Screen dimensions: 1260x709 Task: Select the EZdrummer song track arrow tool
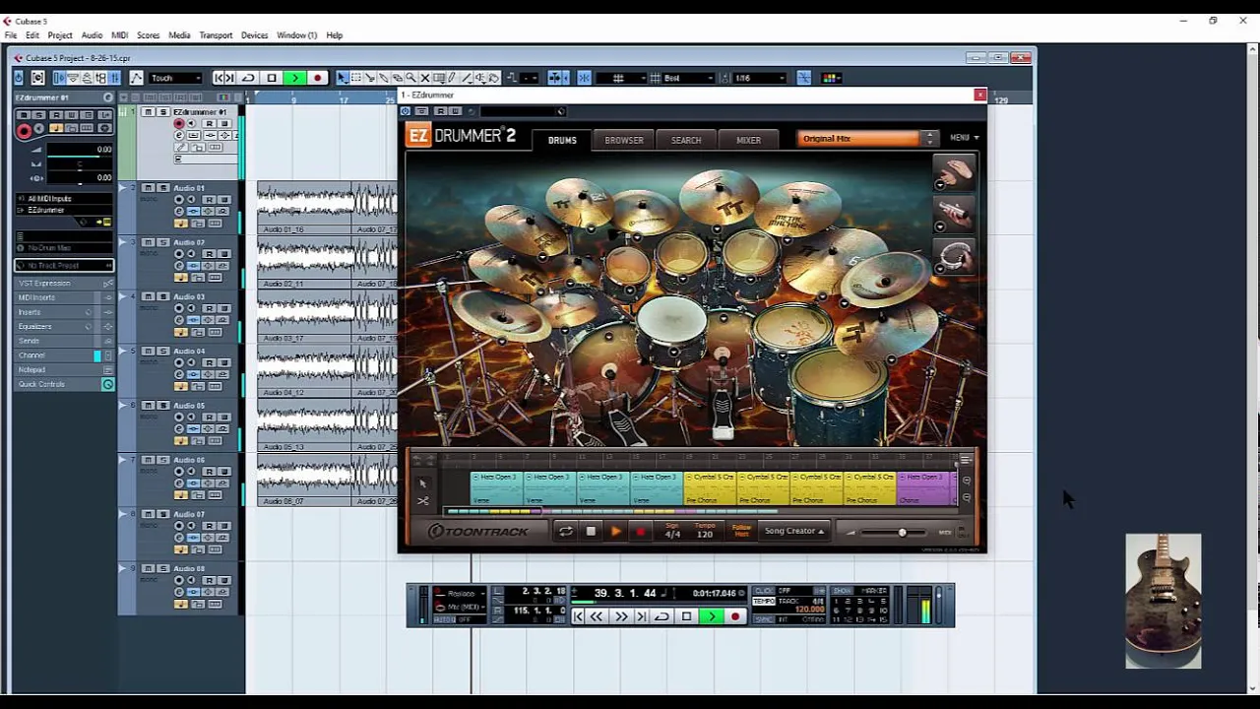pos(423,483)
